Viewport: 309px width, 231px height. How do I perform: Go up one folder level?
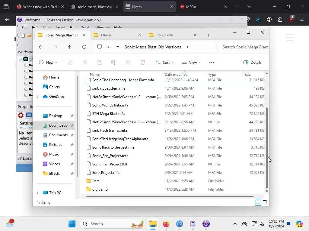pyautogui.click(x=70, y=47)
